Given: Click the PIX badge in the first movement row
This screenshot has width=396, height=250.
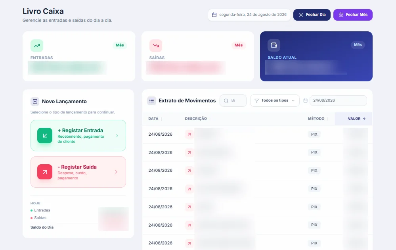Looking at the screenshot, I should (x=314, y=134).
